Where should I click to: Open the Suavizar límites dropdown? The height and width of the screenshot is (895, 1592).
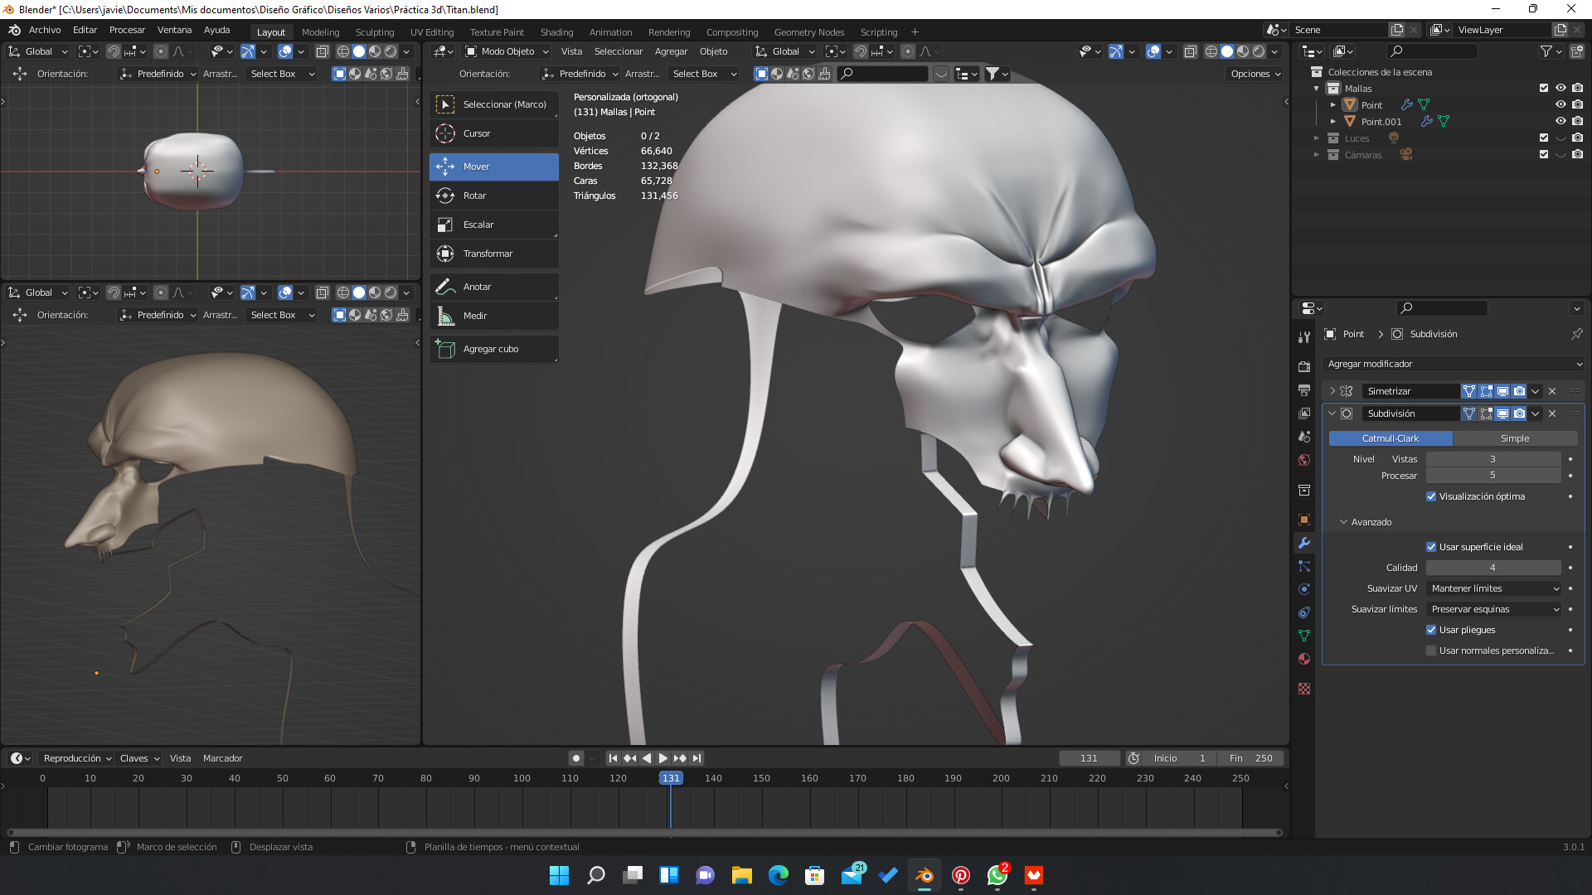click(1494, 609)
